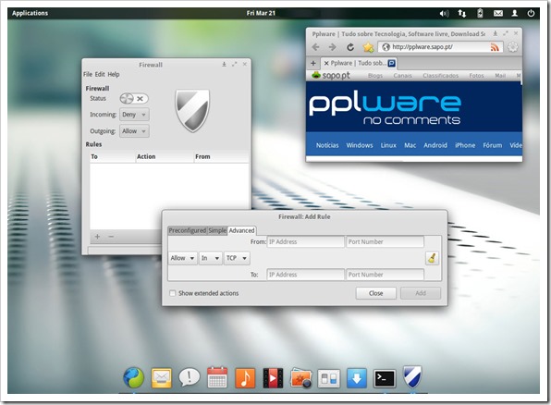Click the Close button in Add Rule
Screen dimensions: 551x405
376,293
